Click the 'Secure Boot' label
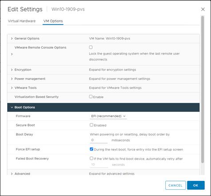This screenshot has height=196, width=211. [x=25, y=125]
